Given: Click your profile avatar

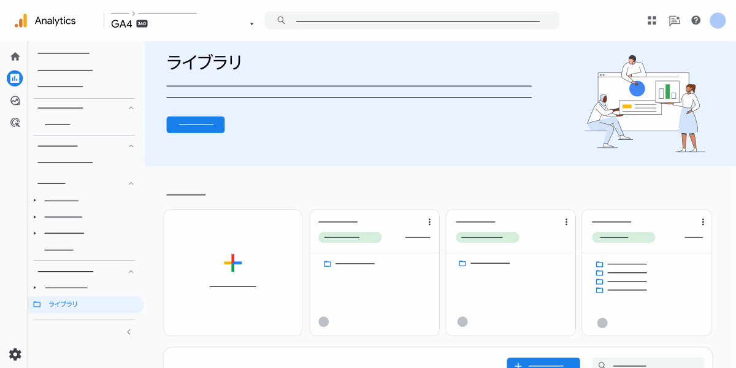Looking at the screenshot, I should pyautogui.click(x=718, y=20).
